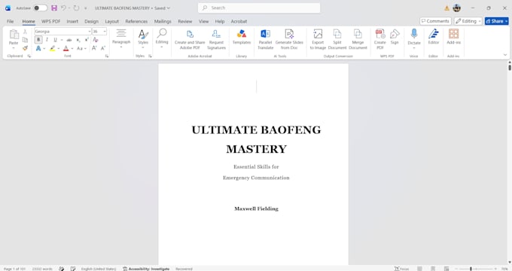
Task: Switch to the Mailings tab
Action: [163, 21]
